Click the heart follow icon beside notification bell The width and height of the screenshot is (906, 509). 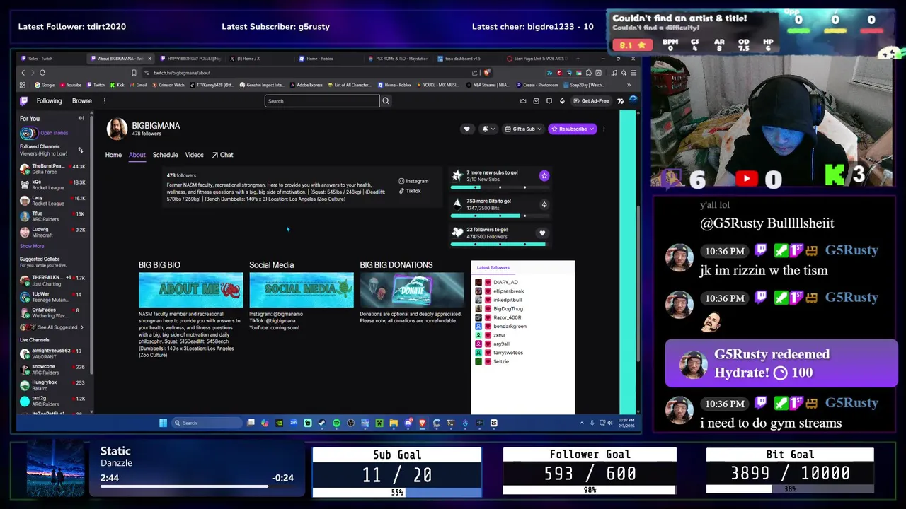coord(466,129)
